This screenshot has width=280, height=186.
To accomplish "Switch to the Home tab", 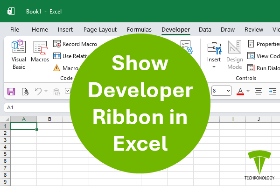I will point(40,29).
